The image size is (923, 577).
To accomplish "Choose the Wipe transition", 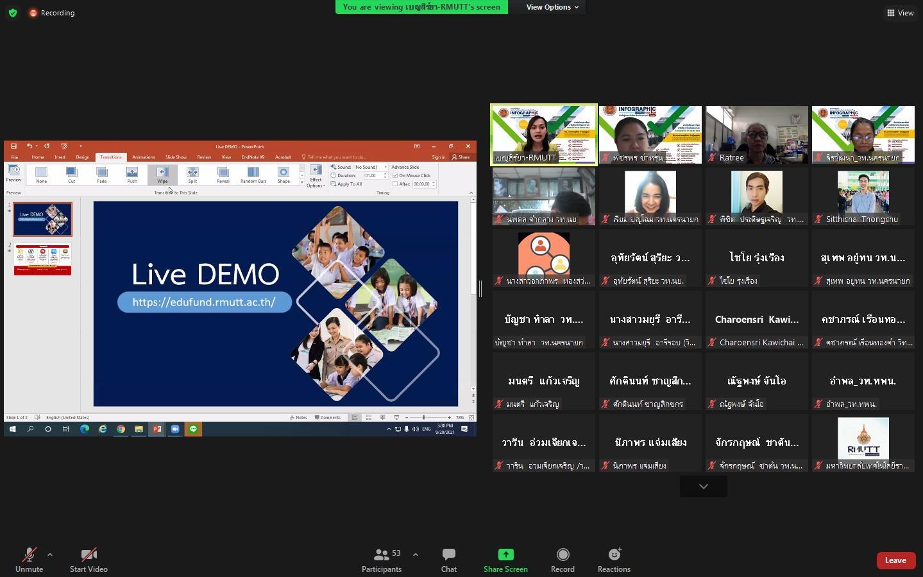I will click(162, 175).
